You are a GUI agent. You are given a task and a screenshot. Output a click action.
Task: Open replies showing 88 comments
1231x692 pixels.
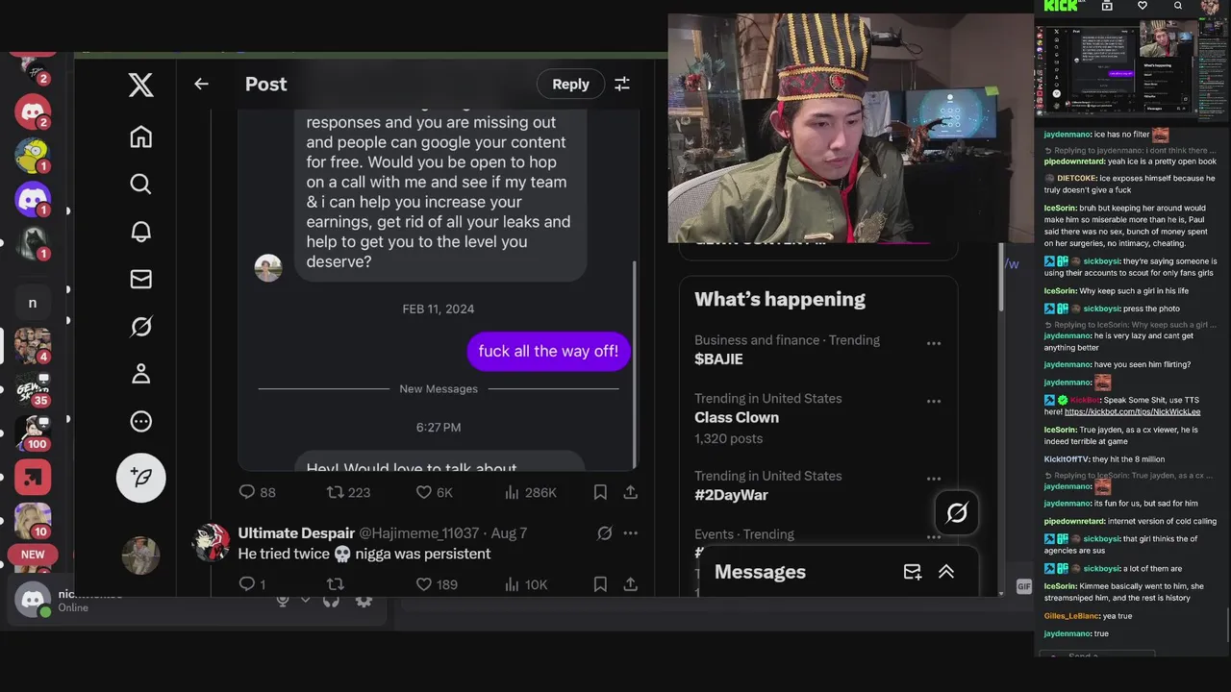click(257, 492)
